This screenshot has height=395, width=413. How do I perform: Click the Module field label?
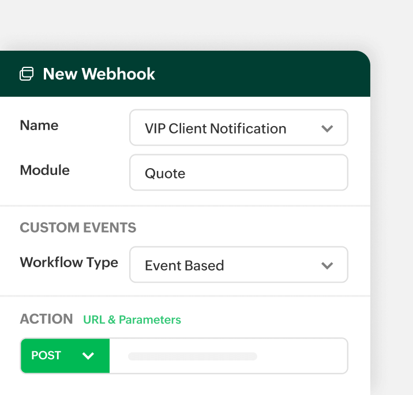pyautogui.click(x=44, y=170)
